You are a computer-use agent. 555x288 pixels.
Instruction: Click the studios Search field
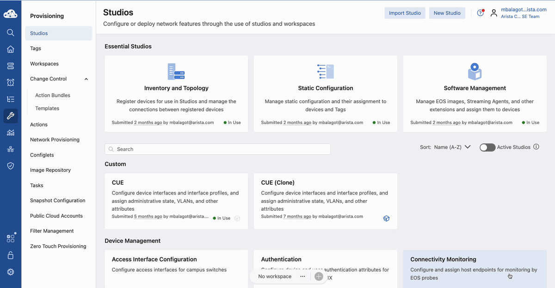tap(217, 149)
